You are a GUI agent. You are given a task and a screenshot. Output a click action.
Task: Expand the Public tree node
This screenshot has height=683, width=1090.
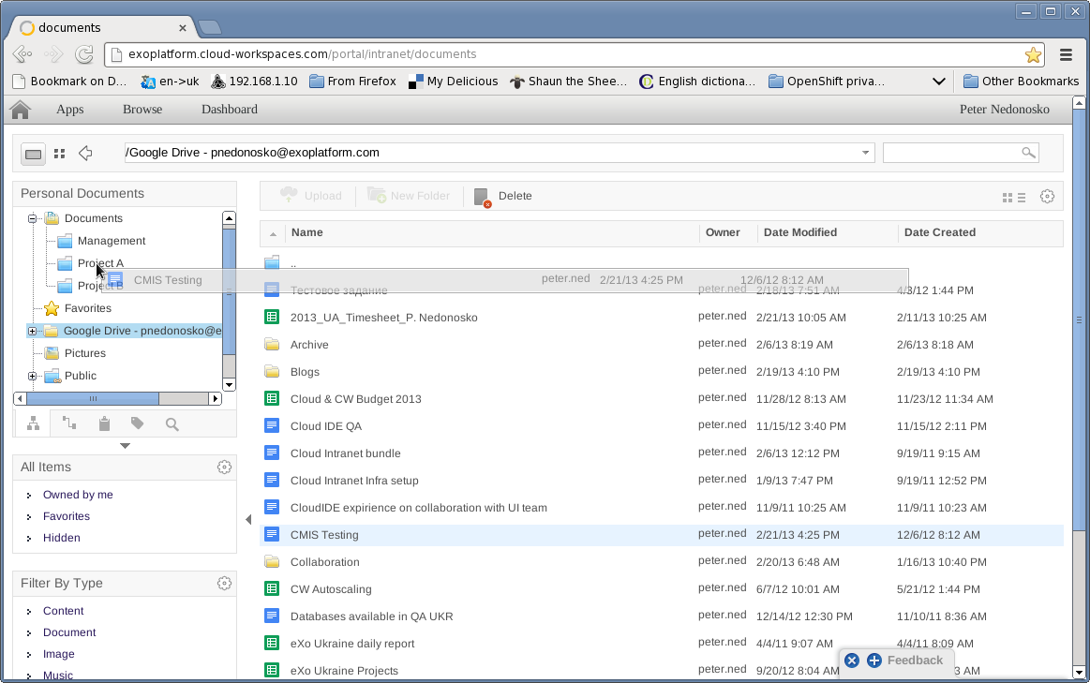click(x=32, y=376)
